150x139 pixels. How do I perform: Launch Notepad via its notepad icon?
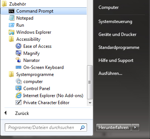pyautogui.click(x=11, y=18)
